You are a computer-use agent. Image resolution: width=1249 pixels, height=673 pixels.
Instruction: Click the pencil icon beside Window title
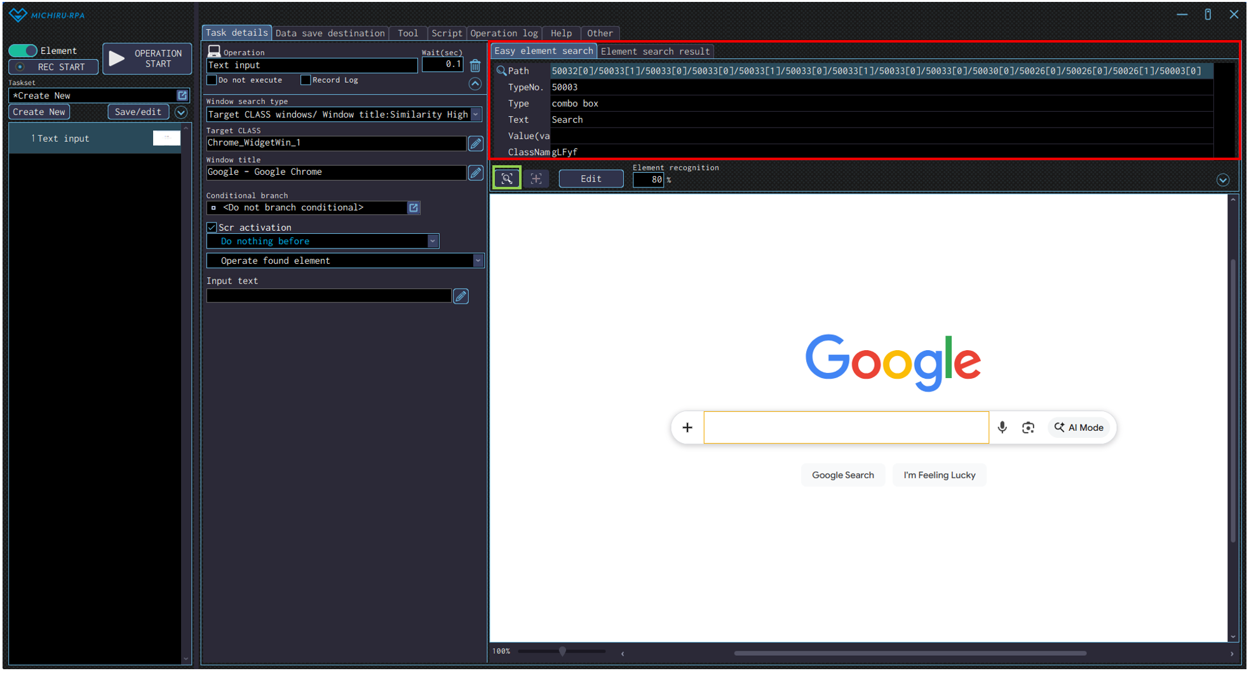point(475,173)
